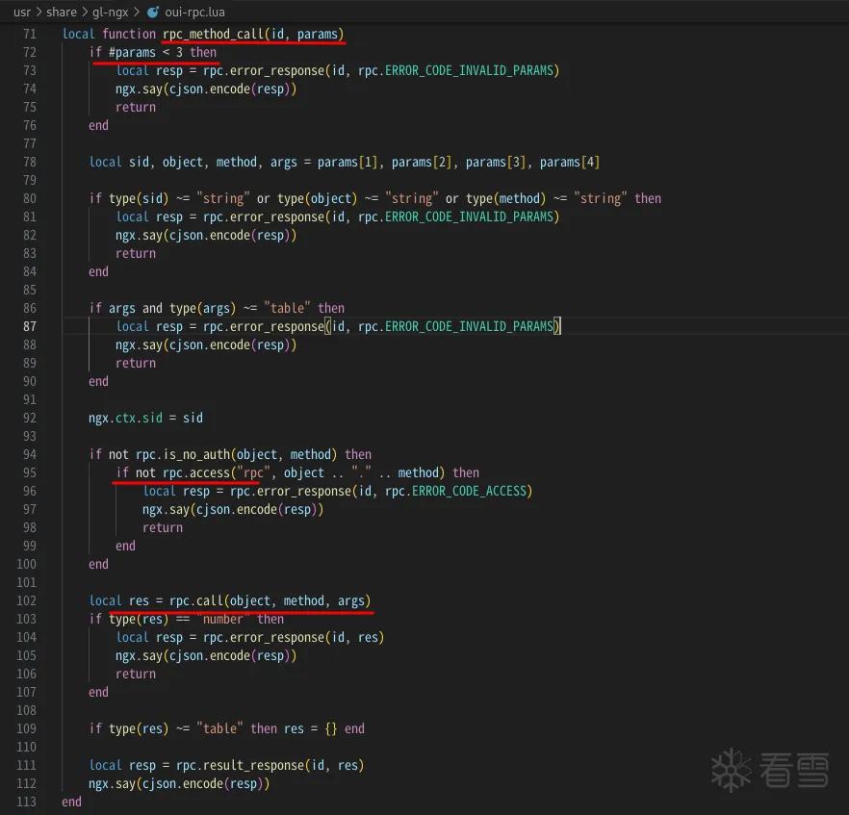Screen dimensions: 849x815
Task: Select the gl-ngx breadcrumb folder
Action: (111, 12)
